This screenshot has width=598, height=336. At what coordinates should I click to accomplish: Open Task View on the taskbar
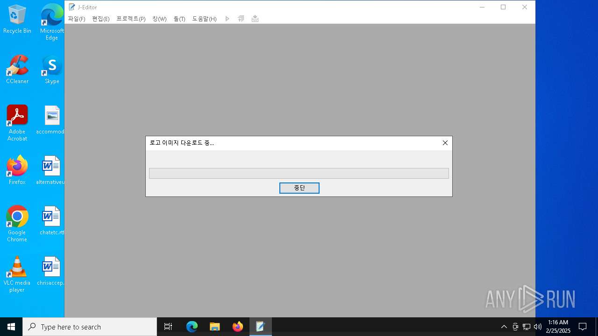(168, 327)
